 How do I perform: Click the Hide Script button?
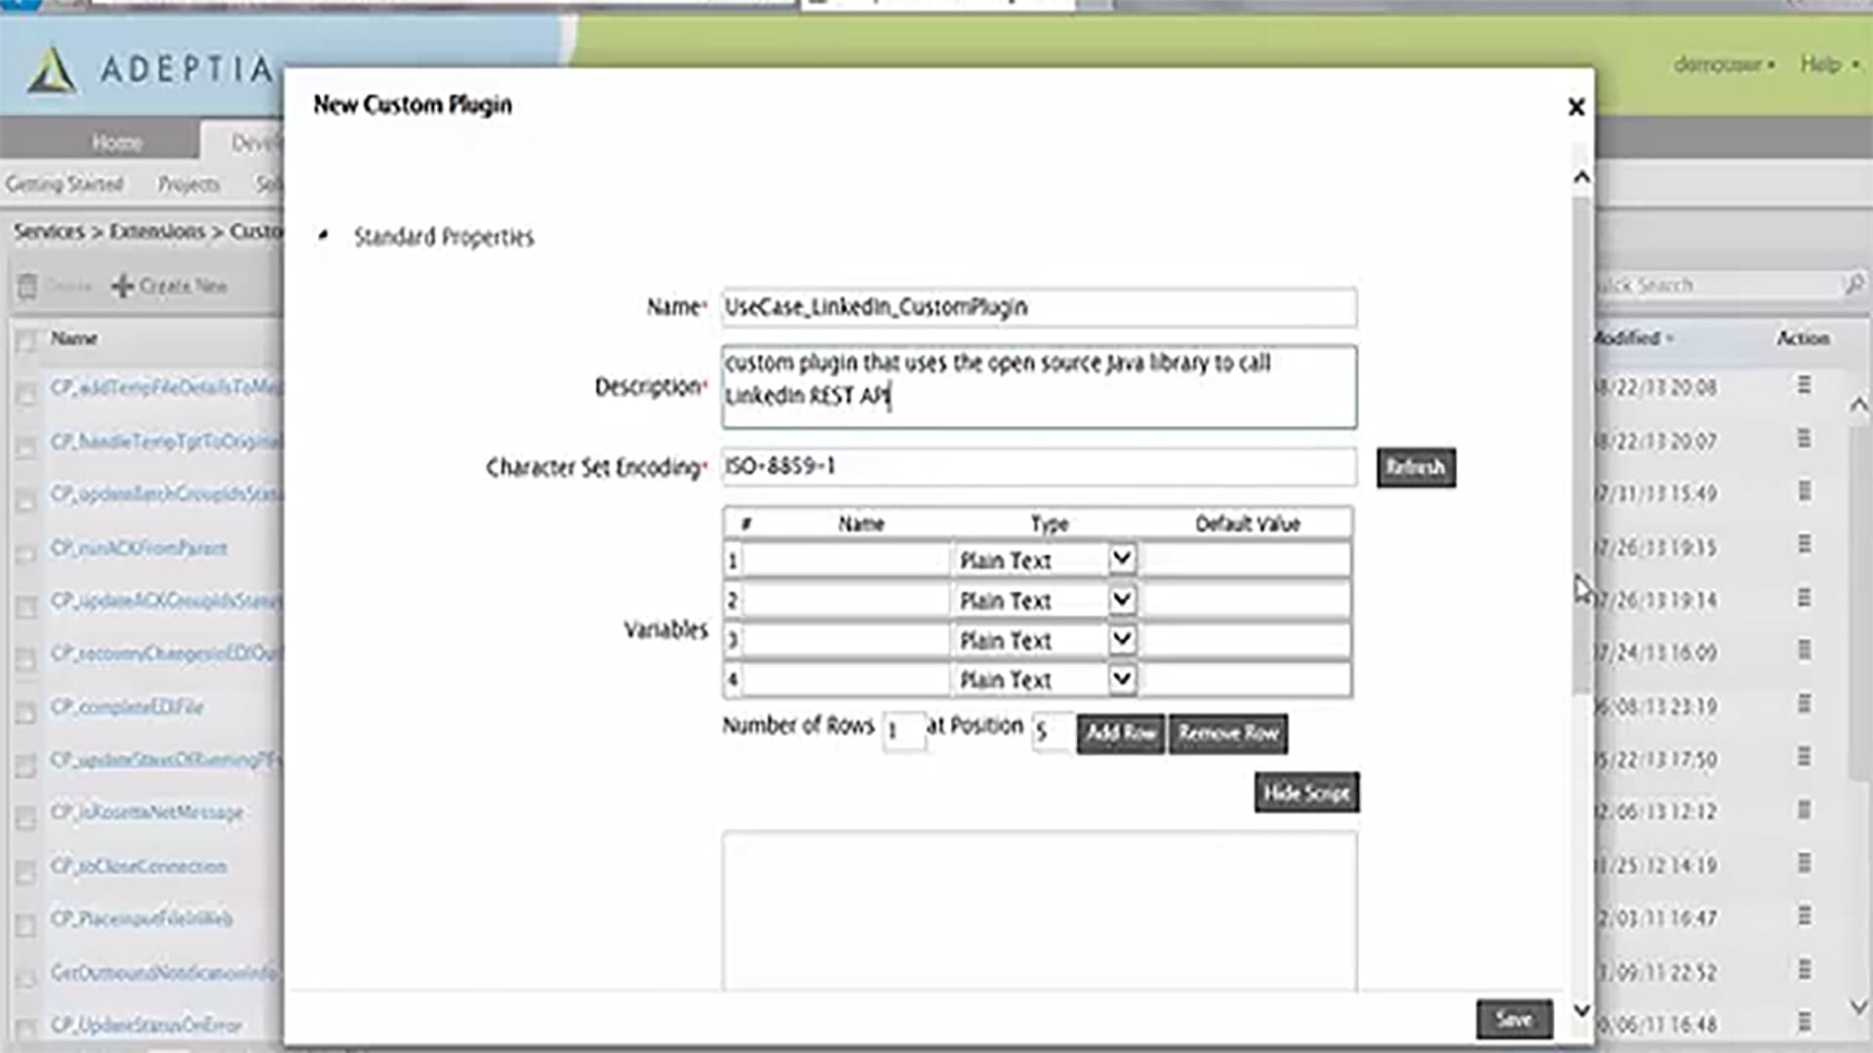click(1305, 793)
